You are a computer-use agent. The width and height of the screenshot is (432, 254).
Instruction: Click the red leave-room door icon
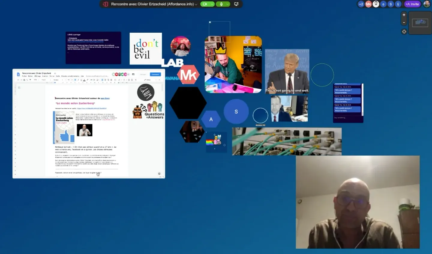click(x=106, y=4)
